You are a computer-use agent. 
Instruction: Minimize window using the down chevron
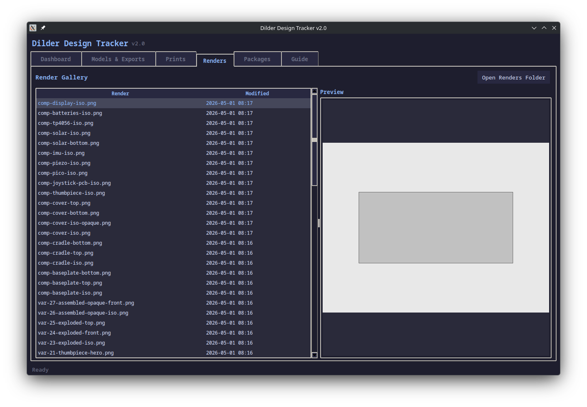(534, 28)
